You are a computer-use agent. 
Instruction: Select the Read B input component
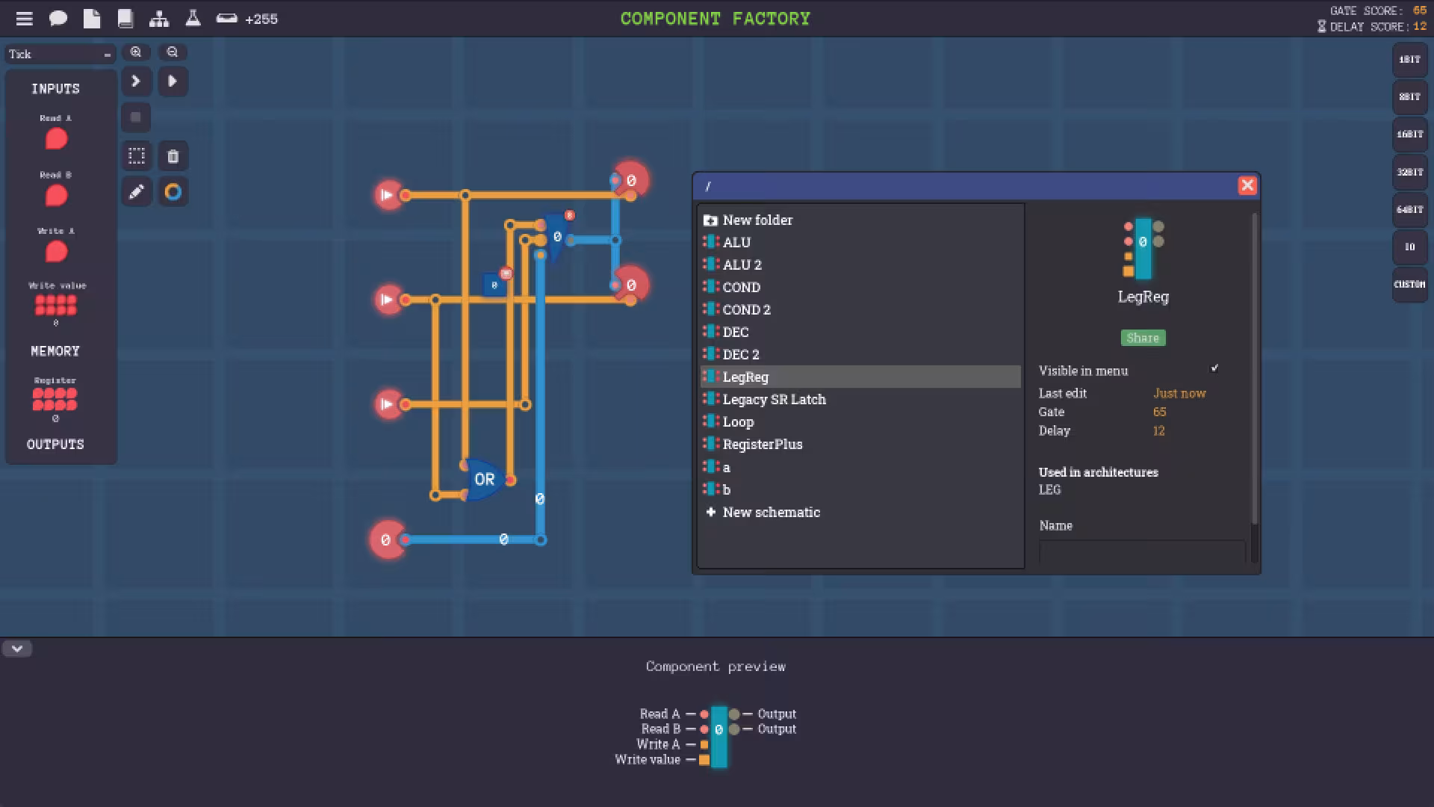click(56, 195)
